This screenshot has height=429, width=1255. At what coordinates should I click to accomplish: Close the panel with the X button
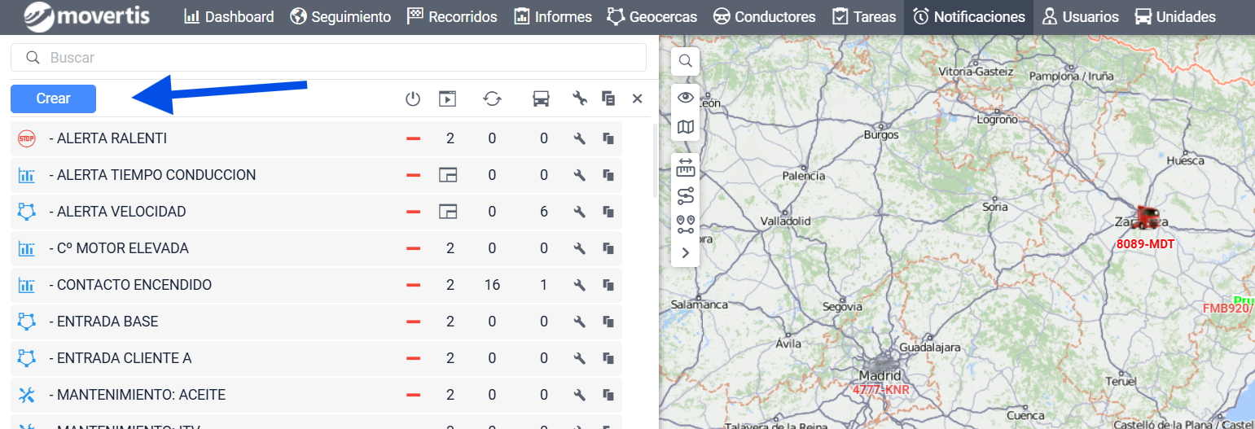click(x=638, y=99)
